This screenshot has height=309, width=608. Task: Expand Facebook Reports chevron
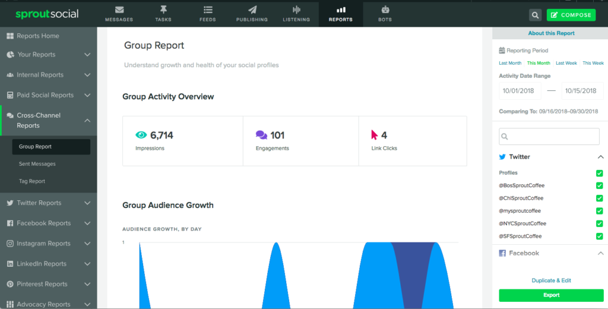(87, 223)
